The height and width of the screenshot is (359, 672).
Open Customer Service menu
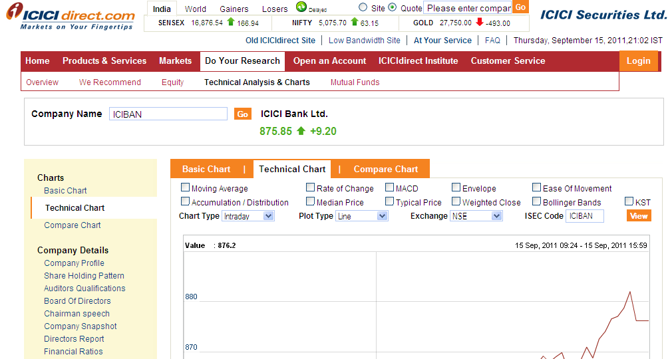click(508, 61)
